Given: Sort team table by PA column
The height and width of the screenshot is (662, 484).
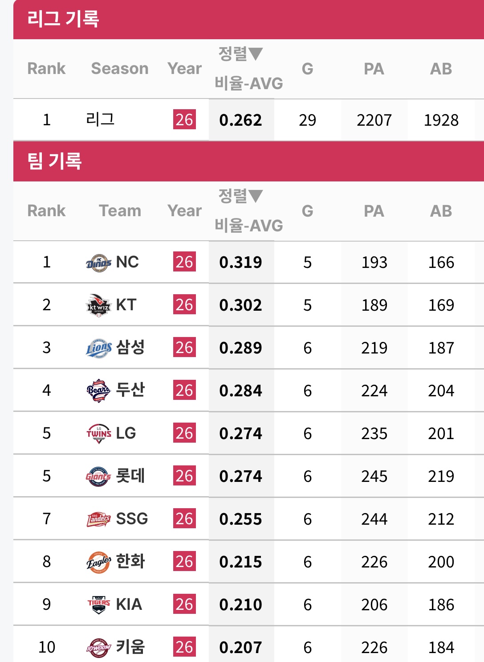Looking at the screenshot, I should pos(374,211).
